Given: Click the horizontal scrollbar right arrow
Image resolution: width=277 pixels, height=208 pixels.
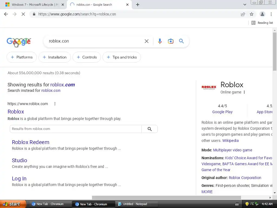Looking at the screenshot, I should pyautogui.click(x=270, y=197).
